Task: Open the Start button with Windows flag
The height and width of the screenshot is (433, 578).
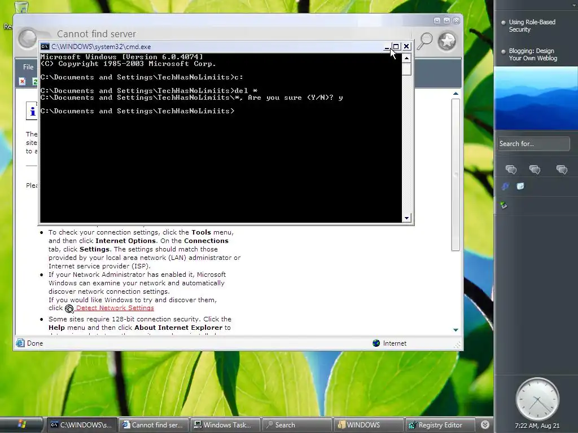Action: click(21, 425)
